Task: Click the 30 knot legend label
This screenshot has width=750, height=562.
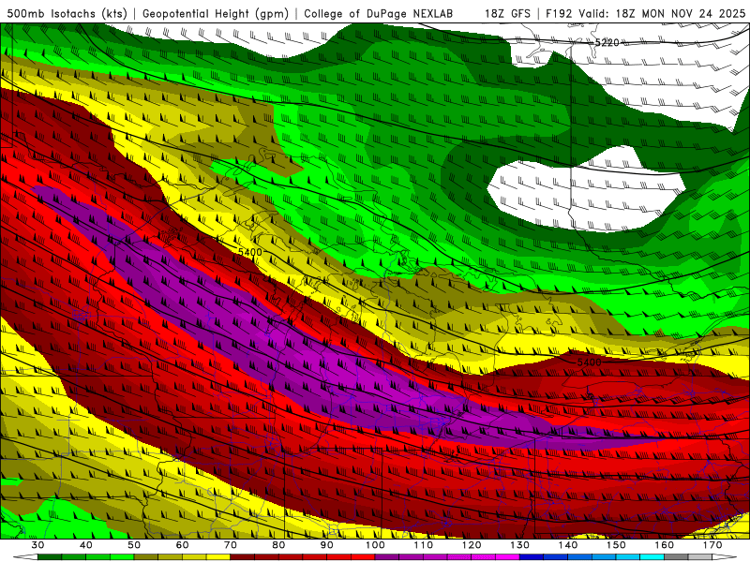Action: pos(37,545)
